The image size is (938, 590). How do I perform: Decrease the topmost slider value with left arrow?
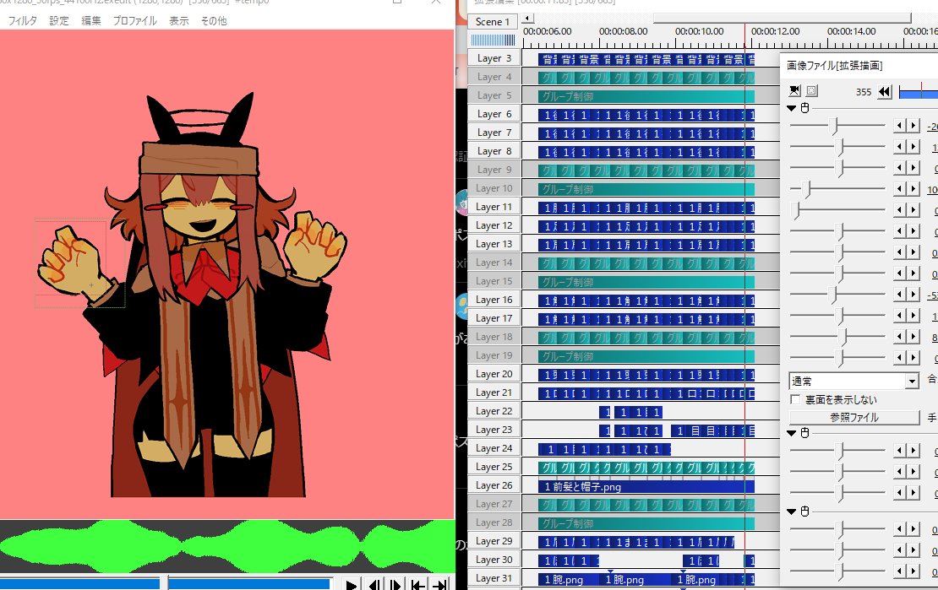pyautogui.click(x=900, y=126)
